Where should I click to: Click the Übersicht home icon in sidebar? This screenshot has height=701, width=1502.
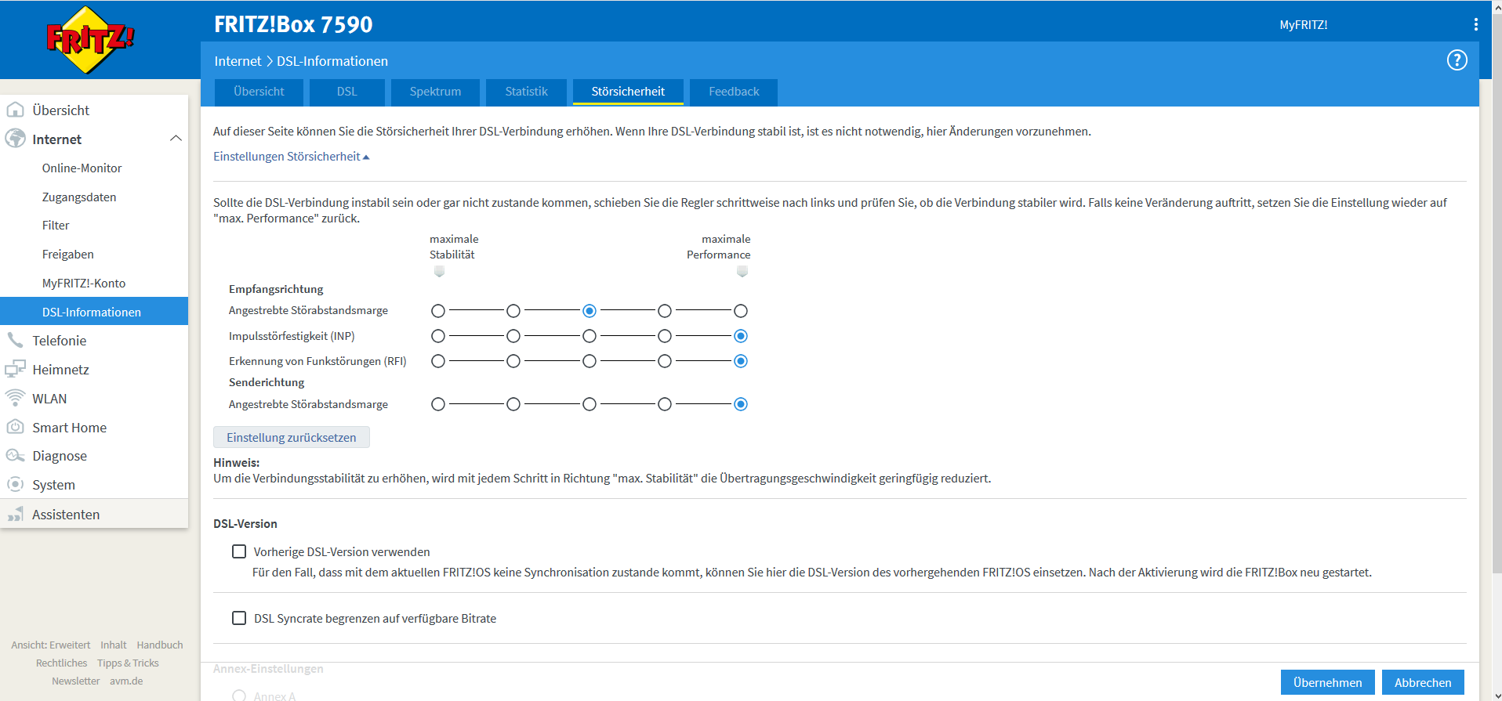[x=15, y=110]
